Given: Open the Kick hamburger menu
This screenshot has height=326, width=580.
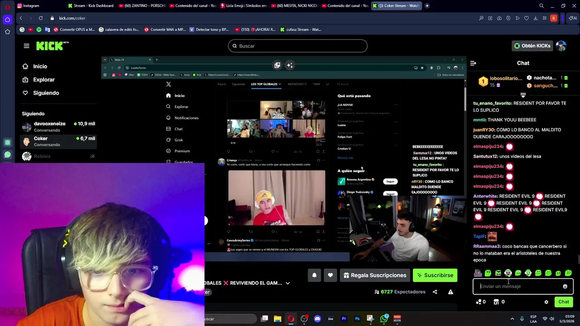Looking at the screenshot, I should point(26,46).
